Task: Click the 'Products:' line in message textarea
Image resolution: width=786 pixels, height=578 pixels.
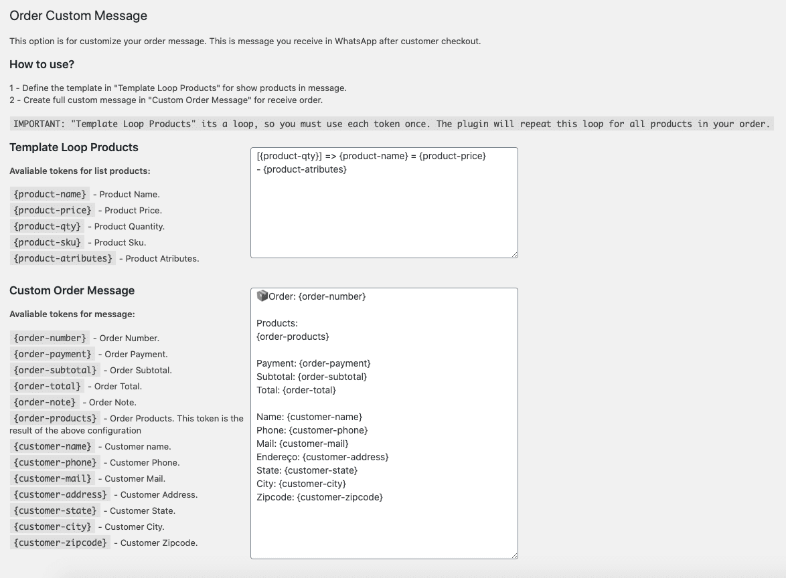Action: pyautogui.click(x=277, y=323)
